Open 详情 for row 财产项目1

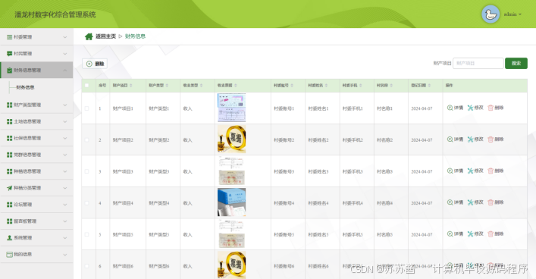(x=455, y=108)
